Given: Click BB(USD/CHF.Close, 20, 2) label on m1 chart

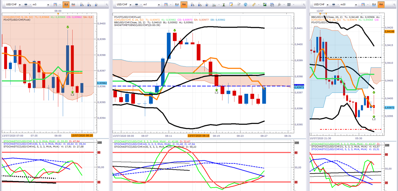Looking at the screenshot, I should point(130,22).
